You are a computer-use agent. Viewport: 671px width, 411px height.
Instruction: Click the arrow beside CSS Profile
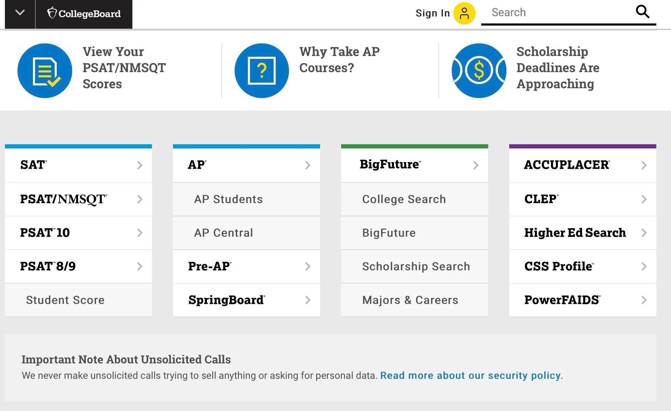point(644,266)
